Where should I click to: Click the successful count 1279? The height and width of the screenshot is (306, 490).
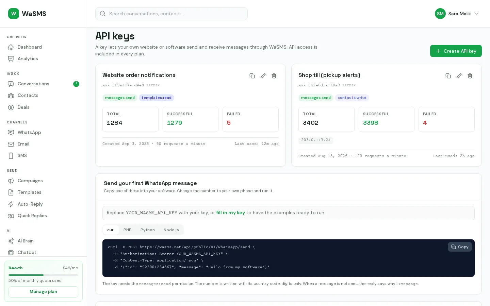(x=175, y=123)
